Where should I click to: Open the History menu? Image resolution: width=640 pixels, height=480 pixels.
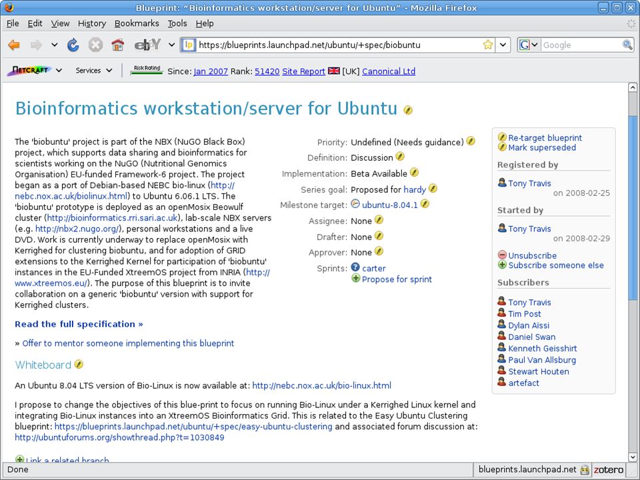92,24
